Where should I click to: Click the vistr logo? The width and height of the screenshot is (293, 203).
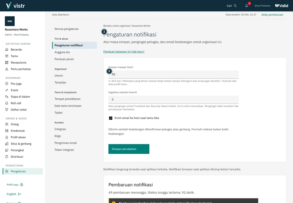[15, 5]
